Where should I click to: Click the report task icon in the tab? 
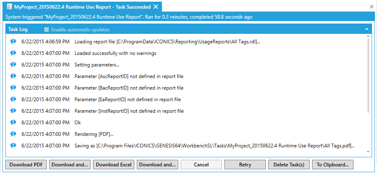(x=10, y=7)
